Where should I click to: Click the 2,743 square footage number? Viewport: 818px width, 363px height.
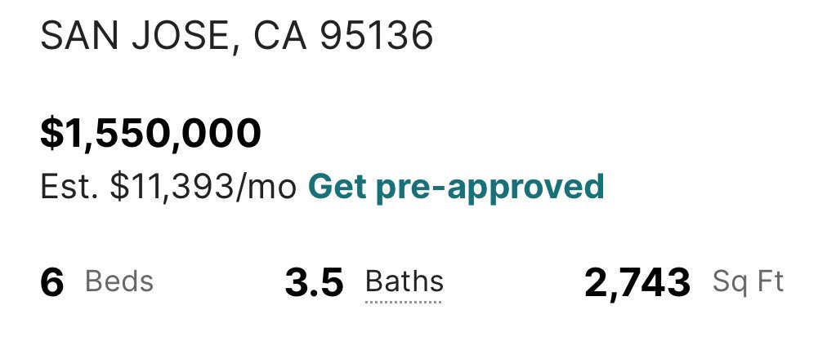(637, 282)
